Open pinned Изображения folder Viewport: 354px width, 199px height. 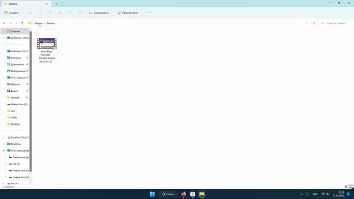pos(18,71)
